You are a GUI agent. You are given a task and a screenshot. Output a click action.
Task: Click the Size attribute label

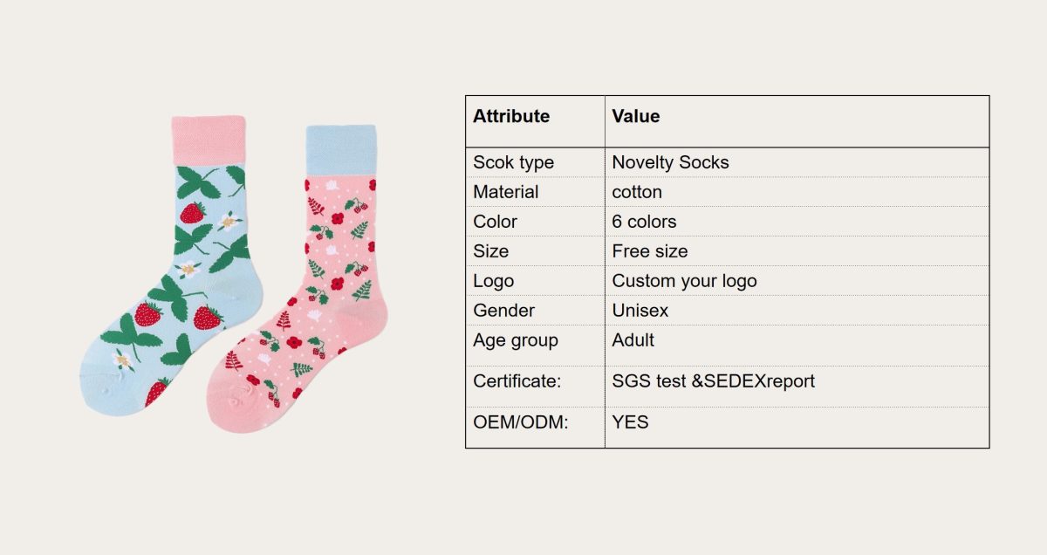pos(491,251)
